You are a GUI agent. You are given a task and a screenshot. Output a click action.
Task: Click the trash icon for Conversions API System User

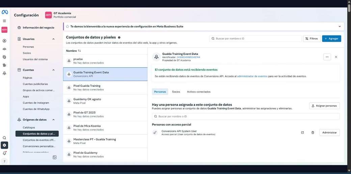pos(313,133)
